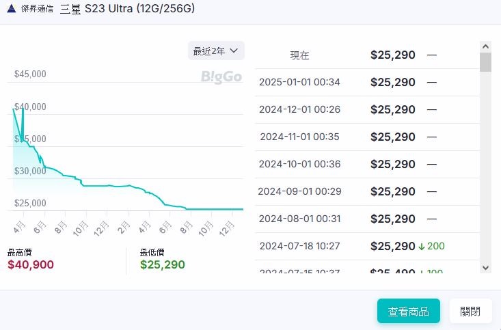Select the 2024-07-18 10:27 price entry
501x330 pixels.
point(367,246)
